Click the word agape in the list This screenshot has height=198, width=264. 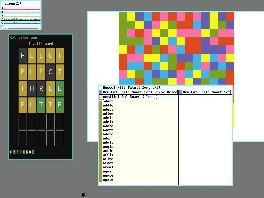(x=108, y=175)
